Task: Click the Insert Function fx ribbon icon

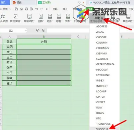Action: coord(3,17)
